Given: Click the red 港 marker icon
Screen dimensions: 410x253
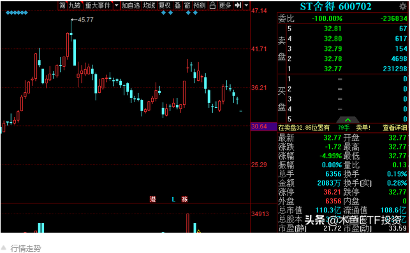Looking at the screenshot, I should [x=152, y=200].
